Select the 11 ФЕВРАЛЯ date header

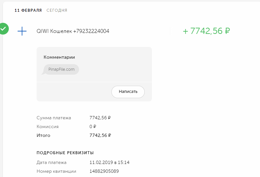coord(28,10)
